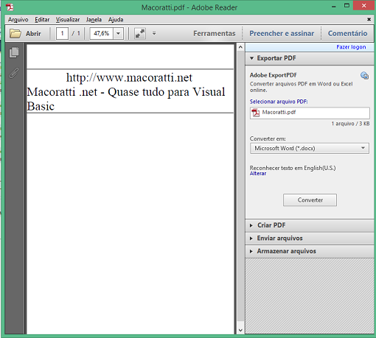Click the Converter button
Image resolution: width=376 pixels, height=338 pixels.
tap(310, 200)
